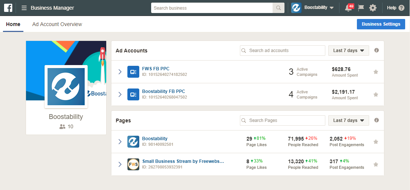Image resolution: width=410 pixels, height=190 pixels.
Task: Click the Help question mark icon
Action: 401,8
